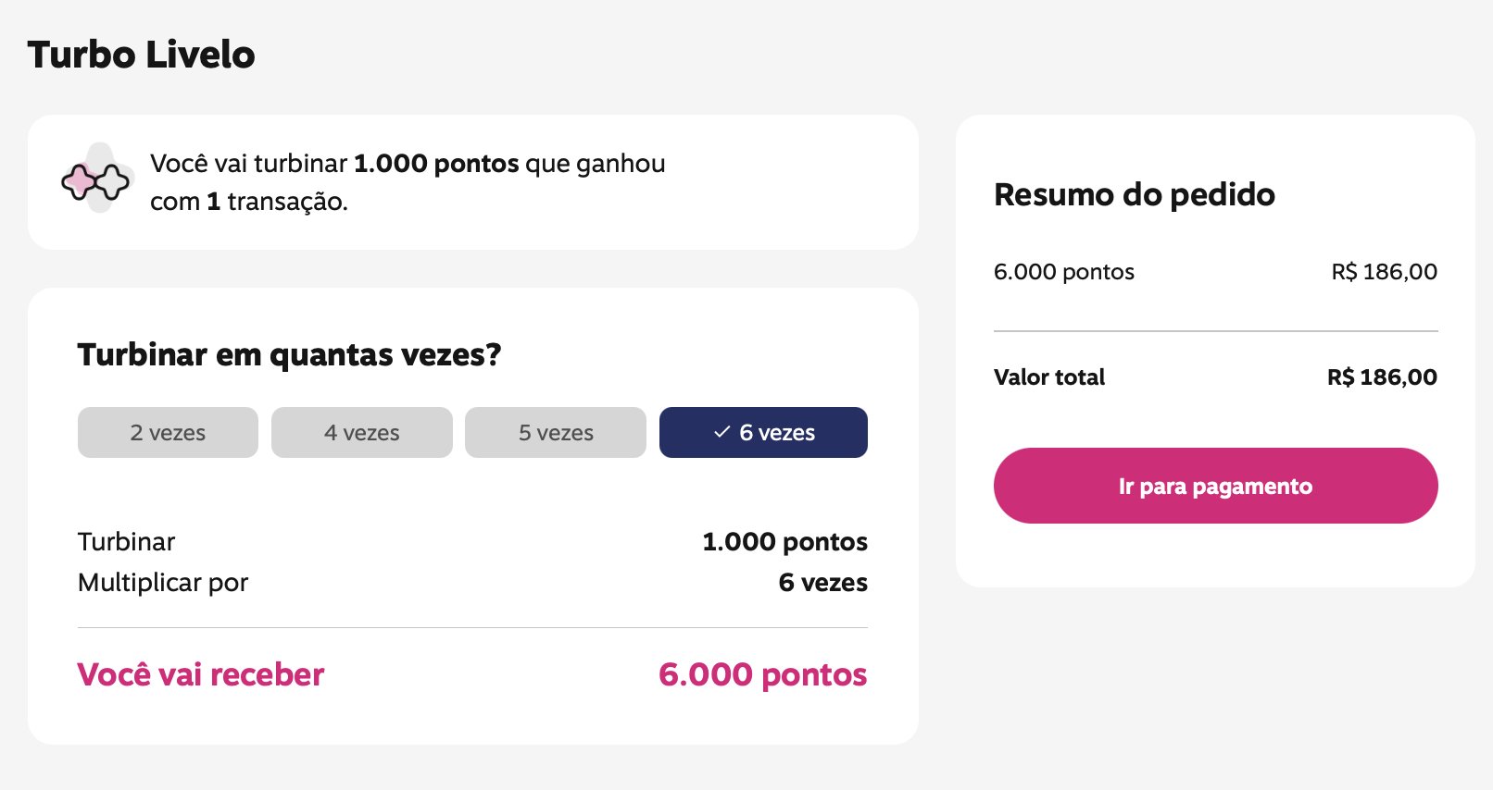The width and height of the screenshot is (1493, 790).
Task: Click the Você vai receber pink label
Action: [x=201, y=674]
